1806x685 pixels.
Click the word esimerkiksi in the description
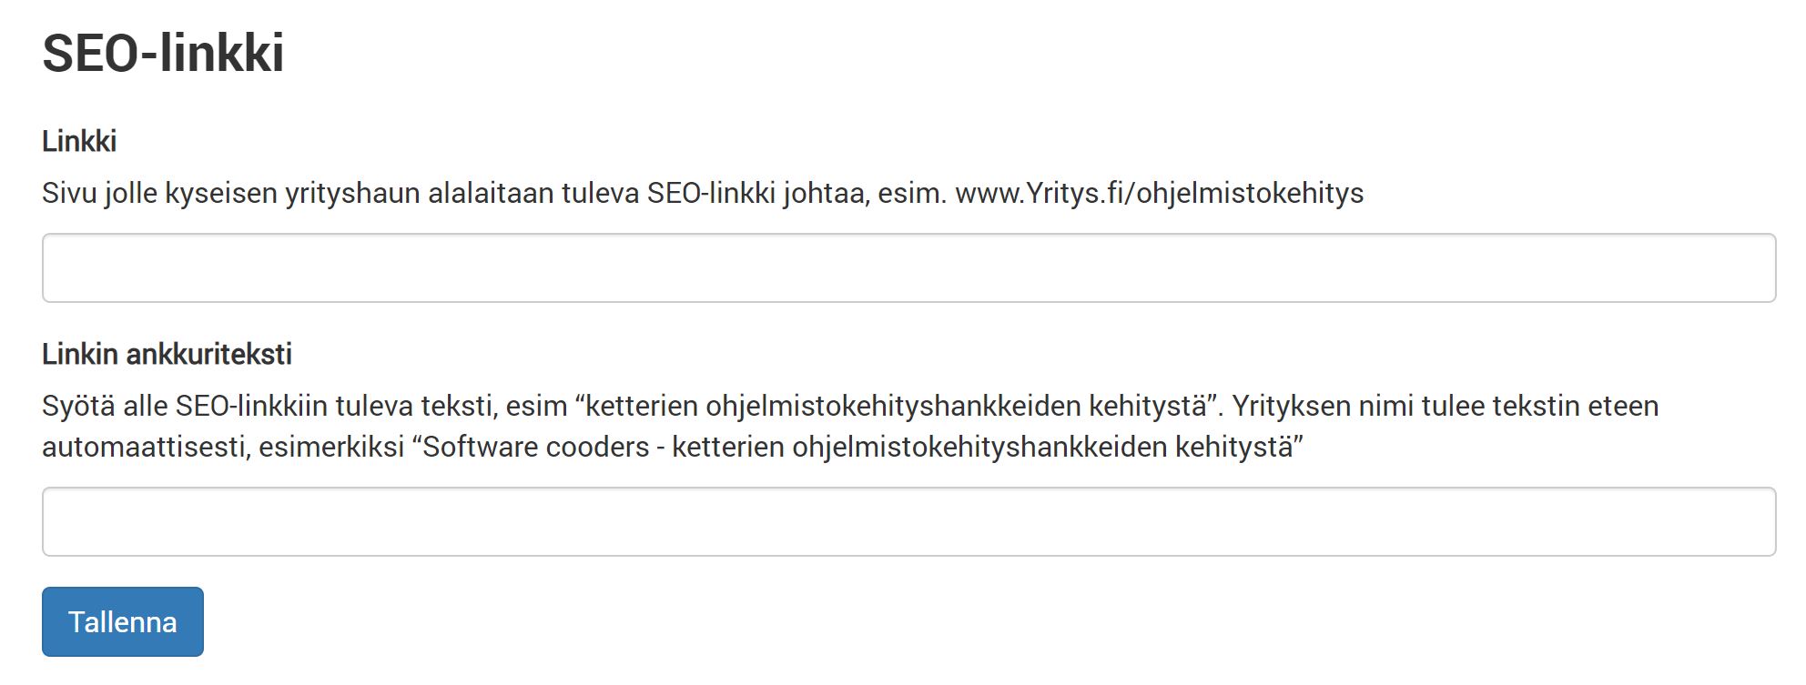[331, 447]
